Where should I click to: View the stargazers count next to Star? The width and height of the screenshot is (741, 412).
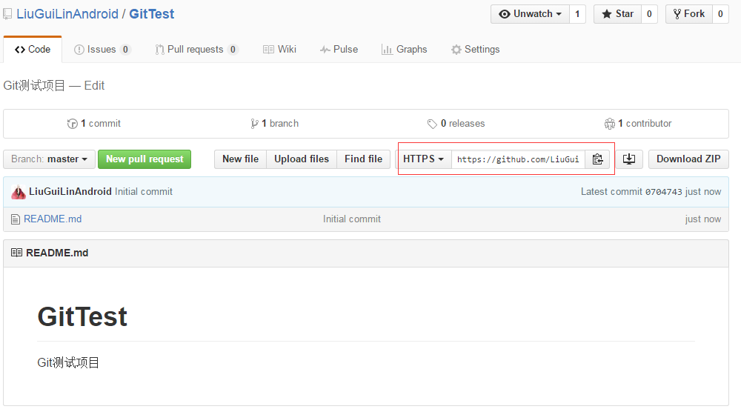pyautogui.click(x=649, y=14)
